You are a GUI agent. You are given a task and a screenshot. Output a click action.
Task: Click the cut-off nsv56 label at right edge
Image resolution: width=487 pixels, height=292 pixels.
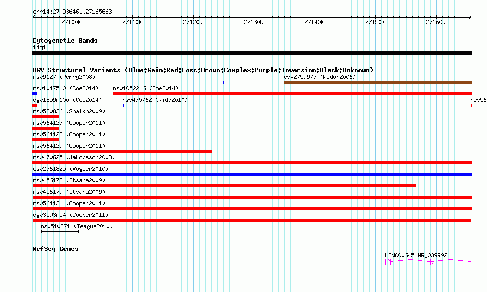pos(478,100)
